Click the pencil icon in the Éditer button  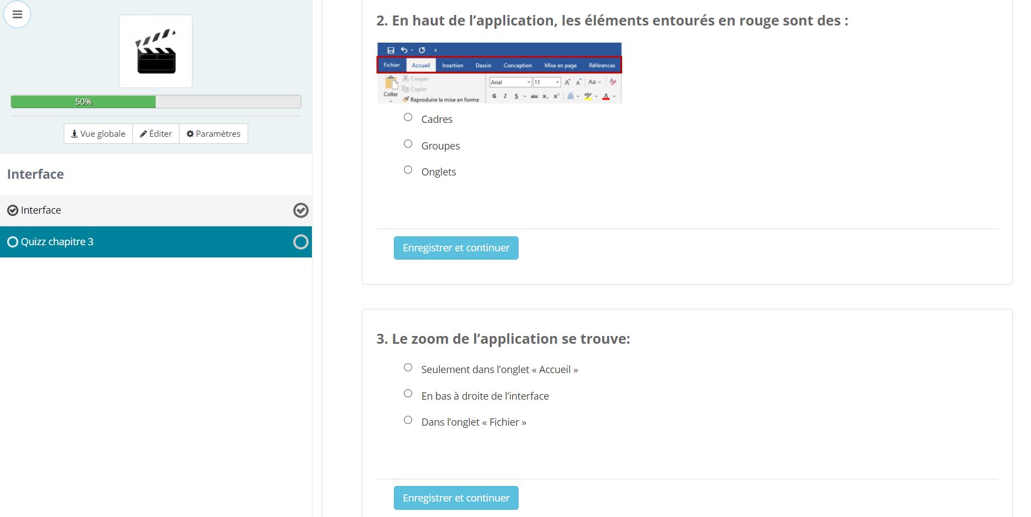click(145, 133)
